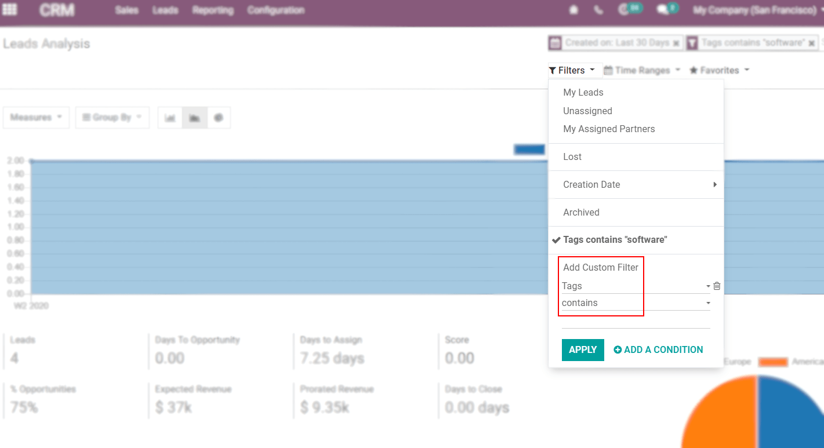
Task: Click the W2 2020 axis label
Action: tap(31, 306)
